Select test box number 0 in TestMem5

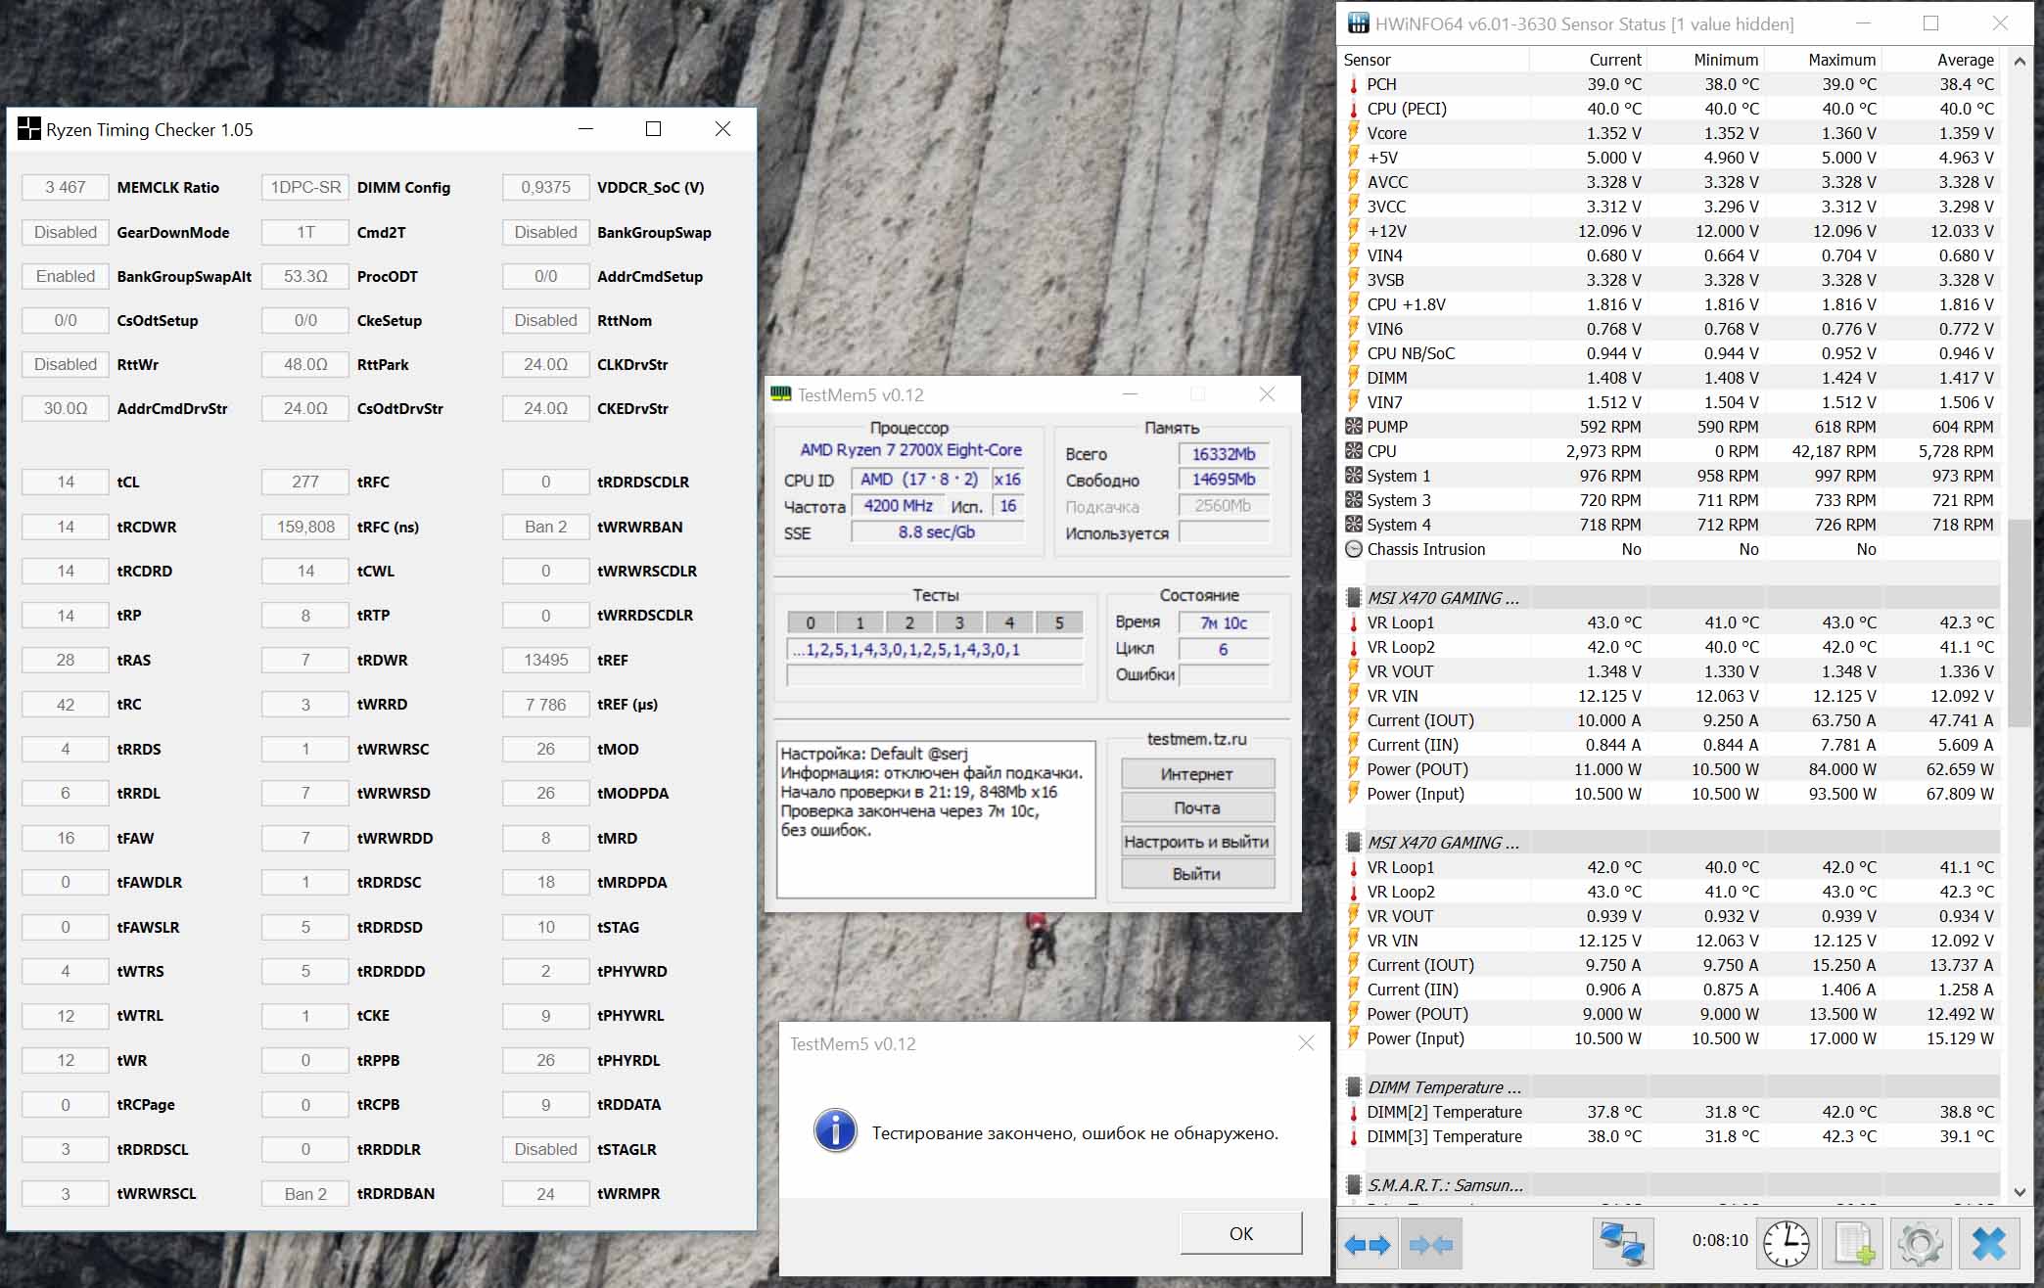[811, 622]
